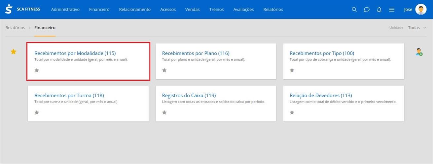This screenshot has height=164, width=433.
Task: Favorite Relação de Devedores report star
Action: [x=292, y=112]
